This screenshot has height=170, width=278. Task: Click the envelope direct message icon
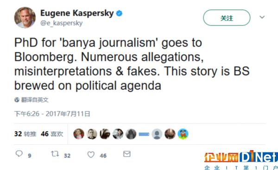pos(127,154)
